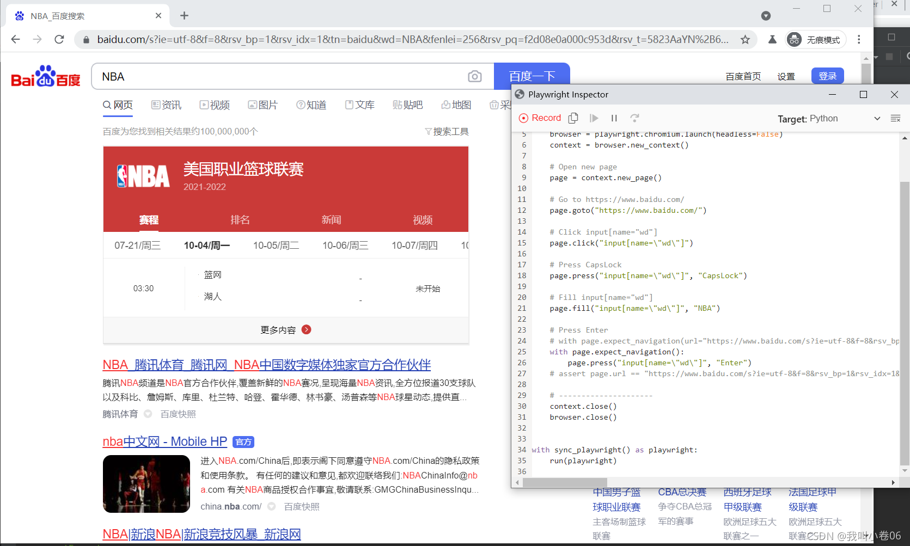
Task: Switch to the 图片 search tab
Action: (262, 105)
